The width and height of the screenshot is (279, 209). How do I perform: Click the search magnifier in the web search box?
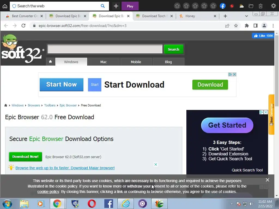[103, 6]
